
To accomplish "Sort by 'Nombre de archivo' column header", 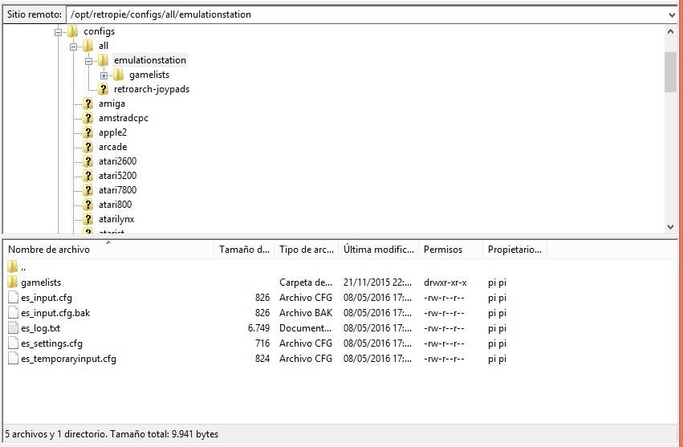I will point(109,250).
